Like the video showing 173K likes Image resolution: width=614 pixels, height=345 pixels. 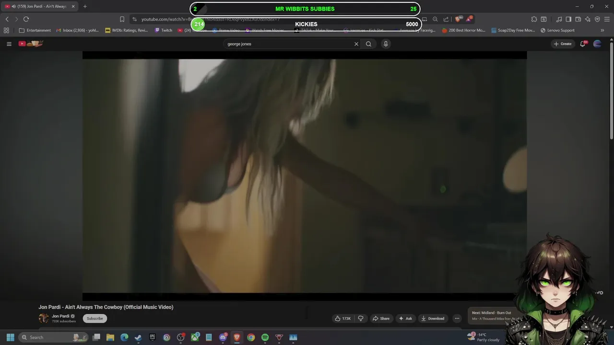343,318
